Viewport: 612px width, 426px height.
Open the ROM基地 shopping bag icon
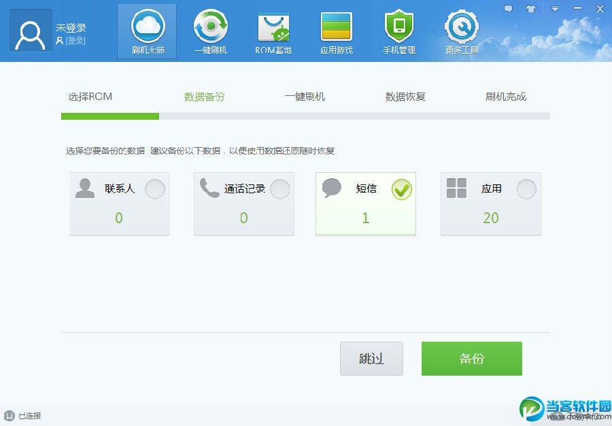273,27
